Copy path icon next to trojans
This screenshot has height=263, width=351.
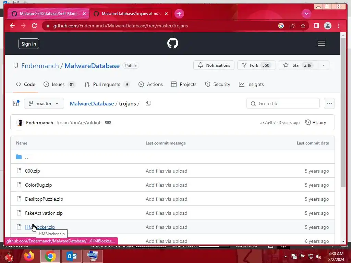[148, 103]
